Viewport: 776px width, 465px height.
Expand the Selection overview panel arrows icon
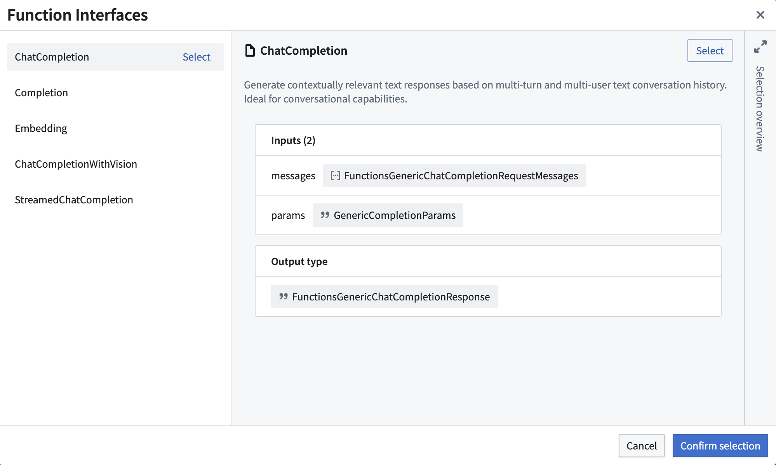[x=760, y=47]
